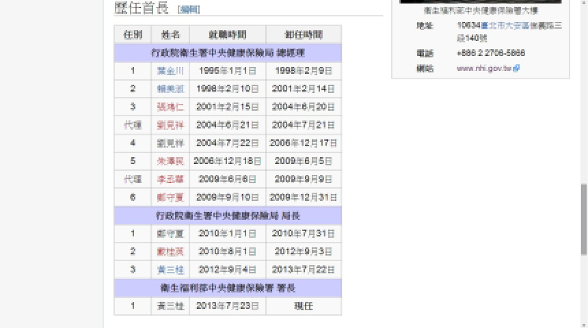Screen dimensions: 588x328
Task: Follow the 戴桂英 red link
Action: [170, 251]
